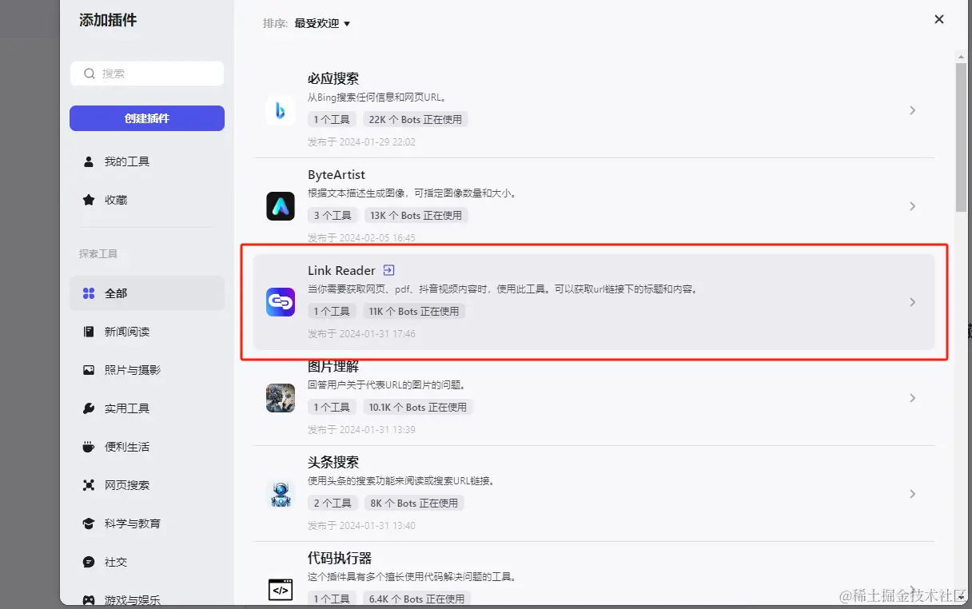
Task: Click the wrench icon beside 实用工具
Action: (x=89, y=408)
